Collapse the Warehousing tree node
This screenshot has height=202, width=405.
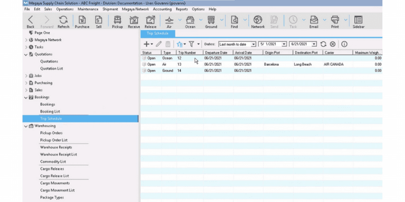coord(26,126)
